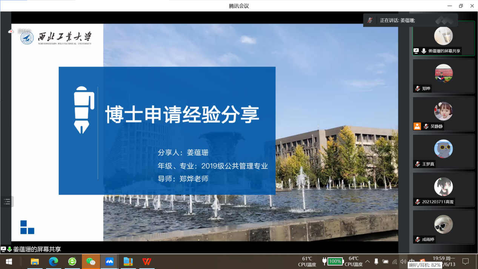Open Microsoft Edge from the taskbar
Screen dimensions: 478x269
pos(54,261)
